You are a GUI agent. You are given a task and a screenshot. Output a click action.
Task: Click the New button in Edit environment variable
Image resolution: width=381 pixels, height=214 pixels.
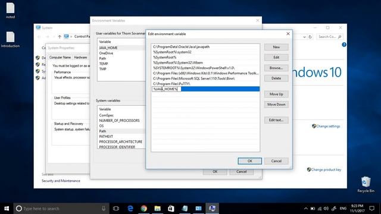276,47
